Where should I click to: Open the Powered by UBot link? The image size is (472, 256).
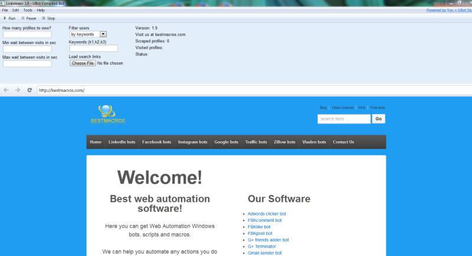pos(449,10)
